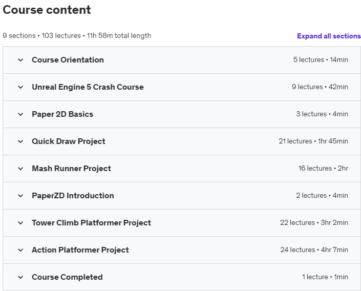The image size is (361, 291).
Task: Open the Course Orientation section title
Action: click(x=68, y=60)
